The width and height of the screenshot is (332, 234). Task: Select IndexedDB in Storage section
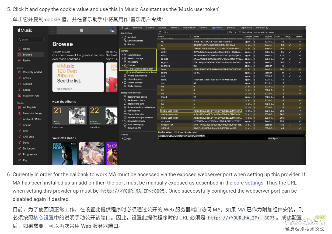click(x=131, y=62)
